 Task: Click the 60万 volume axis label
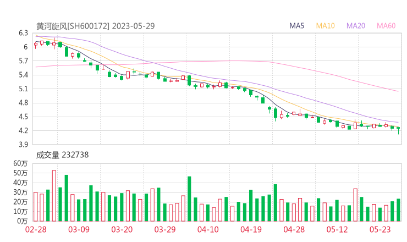click(20, 163)
